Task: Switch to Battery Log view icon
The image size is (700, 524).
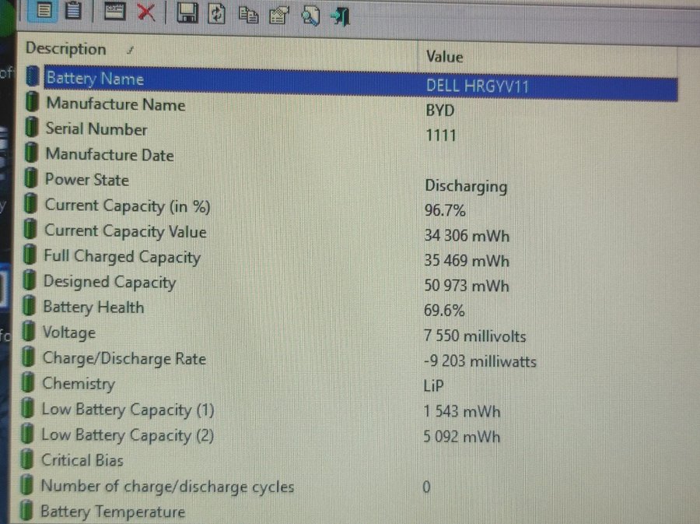Action: point(74,11)
